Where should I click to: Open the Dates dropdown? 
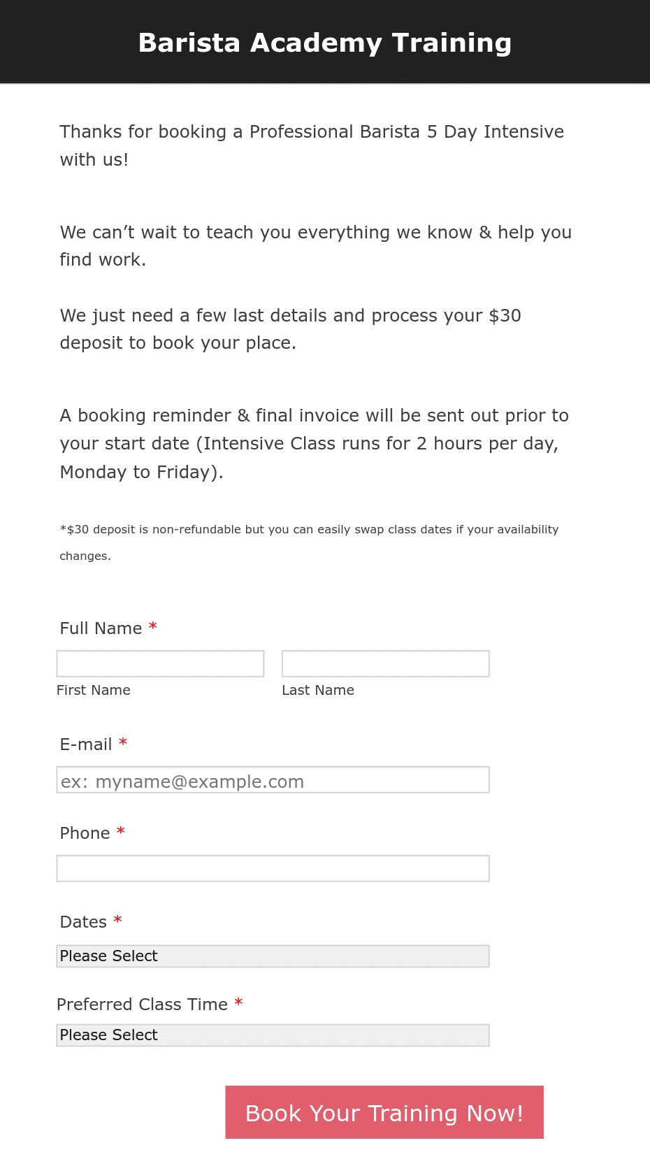tap(273, 956)
